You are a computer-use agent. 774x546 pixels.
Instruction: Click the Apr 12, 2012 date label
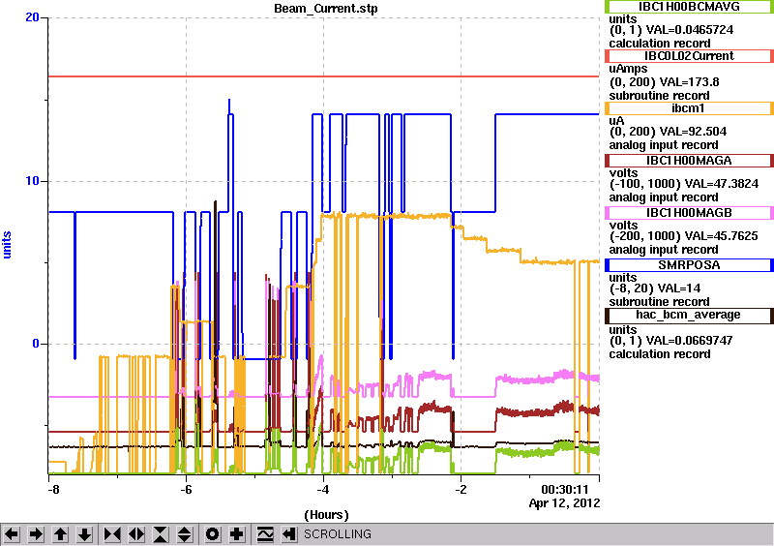[x=564, y=503]
